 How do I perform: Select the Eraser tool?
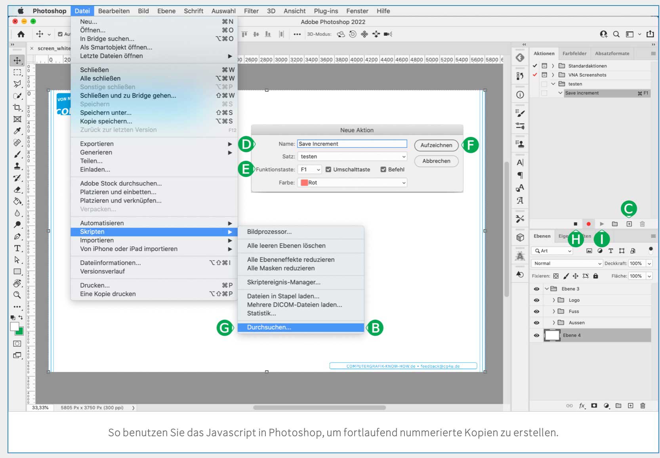coord(17,189)
